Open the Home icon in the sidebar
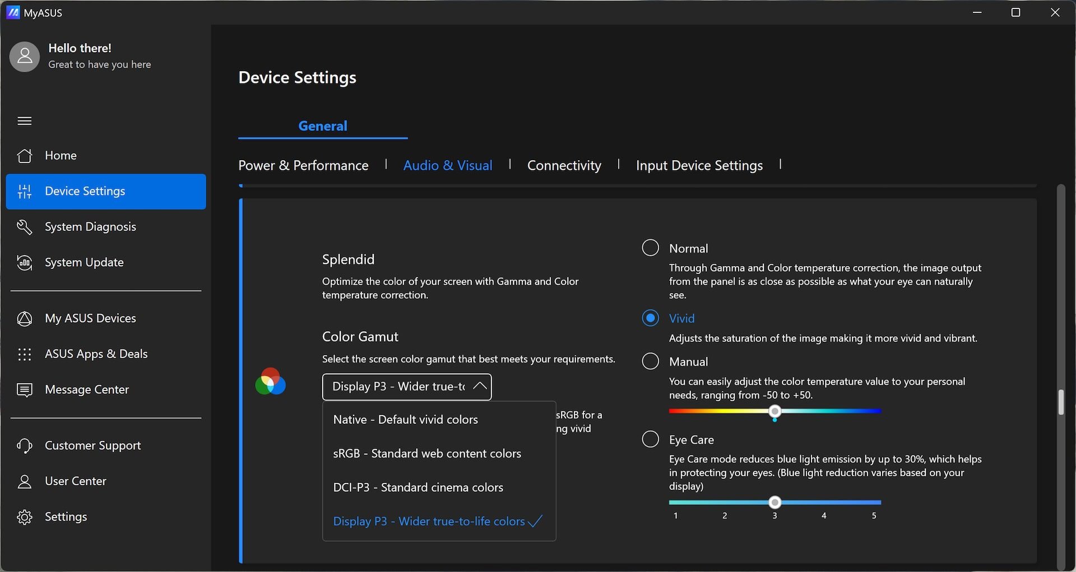1076x572 pixels. coord(25,156)
